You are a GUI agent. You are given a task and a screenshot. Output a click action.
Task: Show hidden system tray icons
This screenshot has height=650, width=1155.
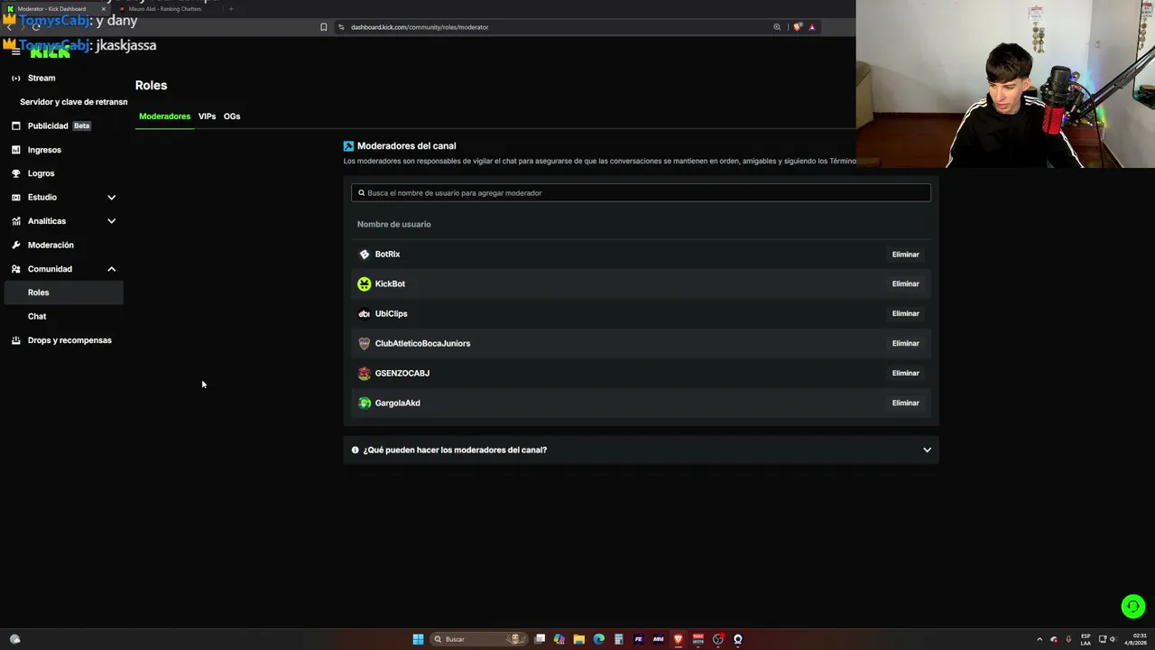pyautogui.click(x=1039, y=639)
